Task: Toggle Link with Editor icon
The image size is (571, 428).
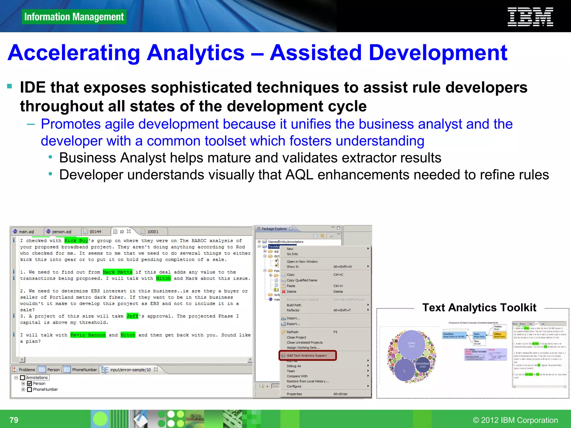Action: [x=322, y=236]
